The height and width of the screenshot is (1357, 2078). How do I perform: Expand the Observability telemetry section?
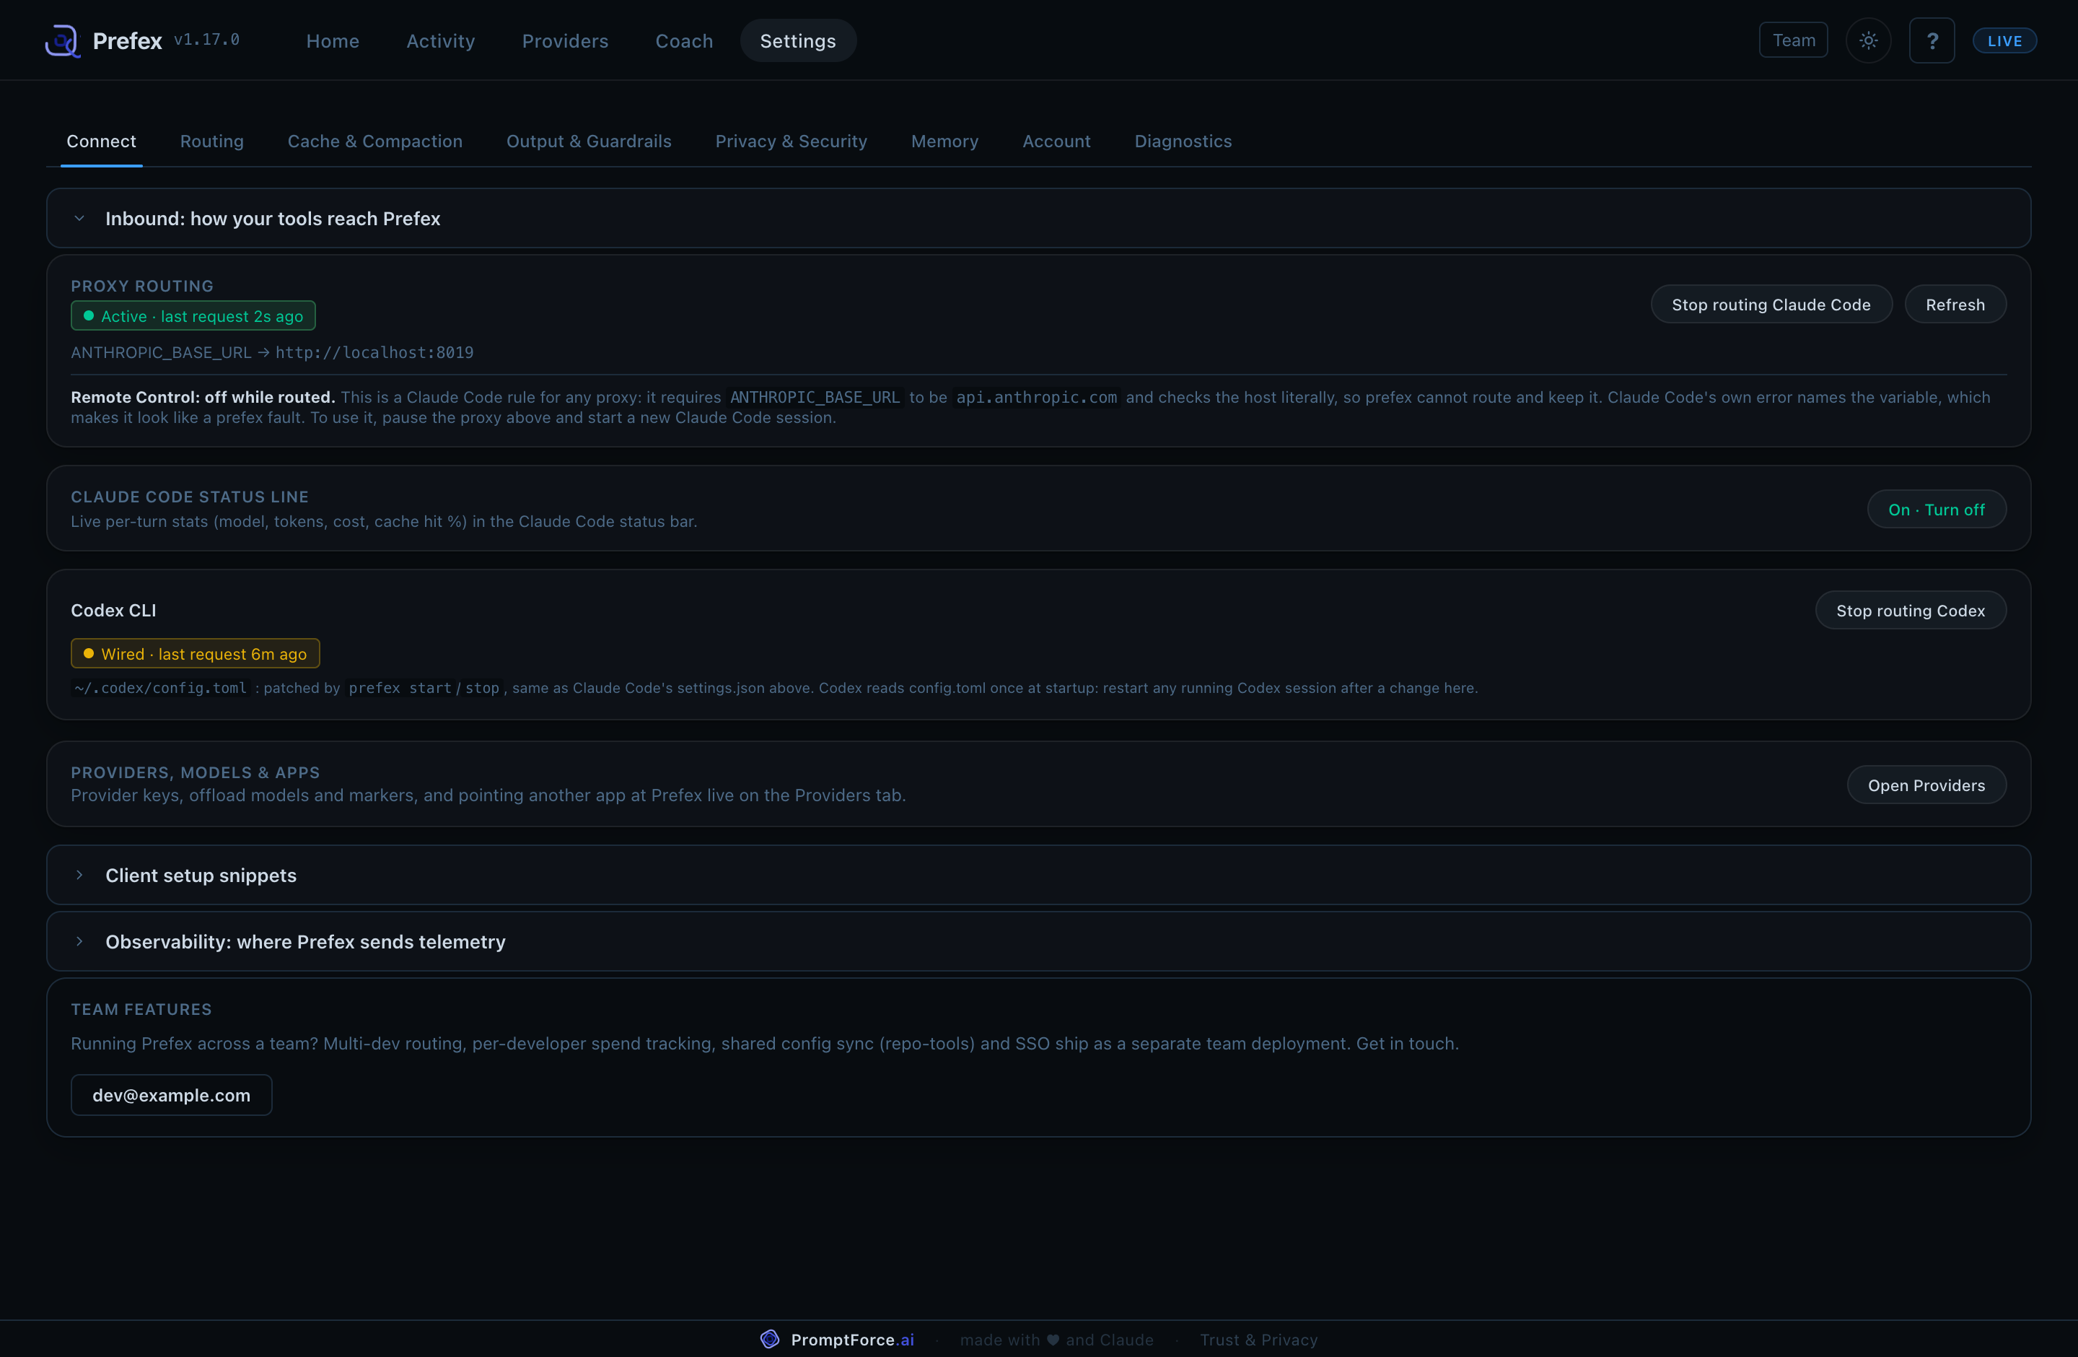point(1039,941)
